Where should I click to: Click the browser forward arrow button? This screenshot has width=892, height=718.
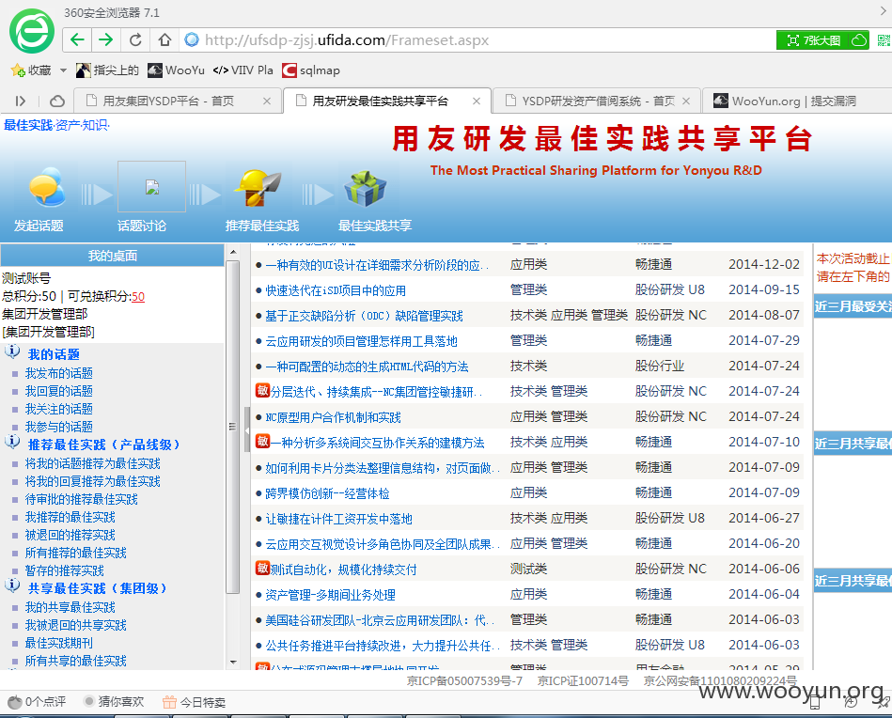tap(106, 39)
